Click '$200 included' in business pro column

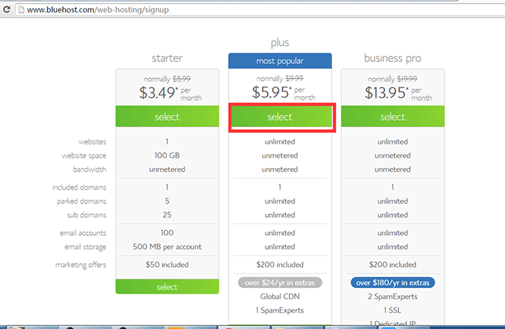pos(392,265)
